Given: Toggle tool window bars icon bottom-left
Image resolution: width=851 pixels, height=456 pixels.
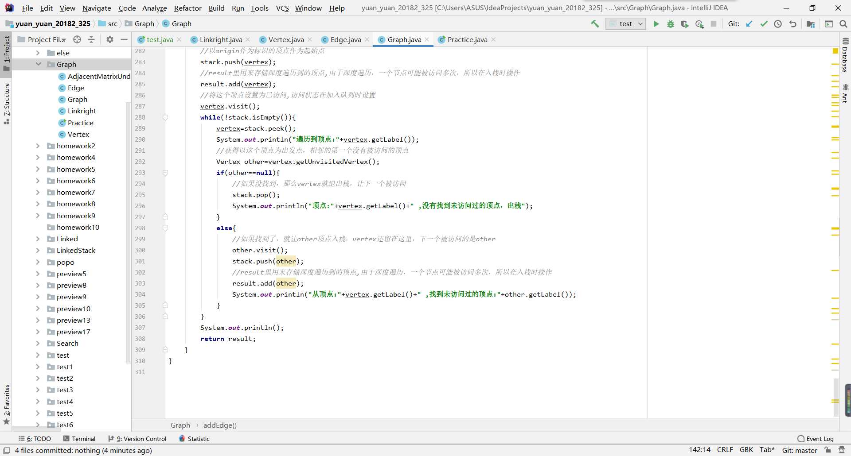Looking at the screenshot, I should (7, 450).
